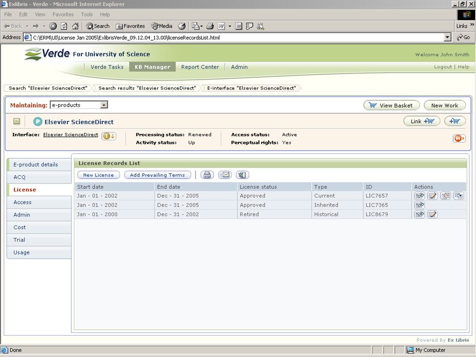Click the round P e-product icon
476x357 pixels.
coord(38,122)
